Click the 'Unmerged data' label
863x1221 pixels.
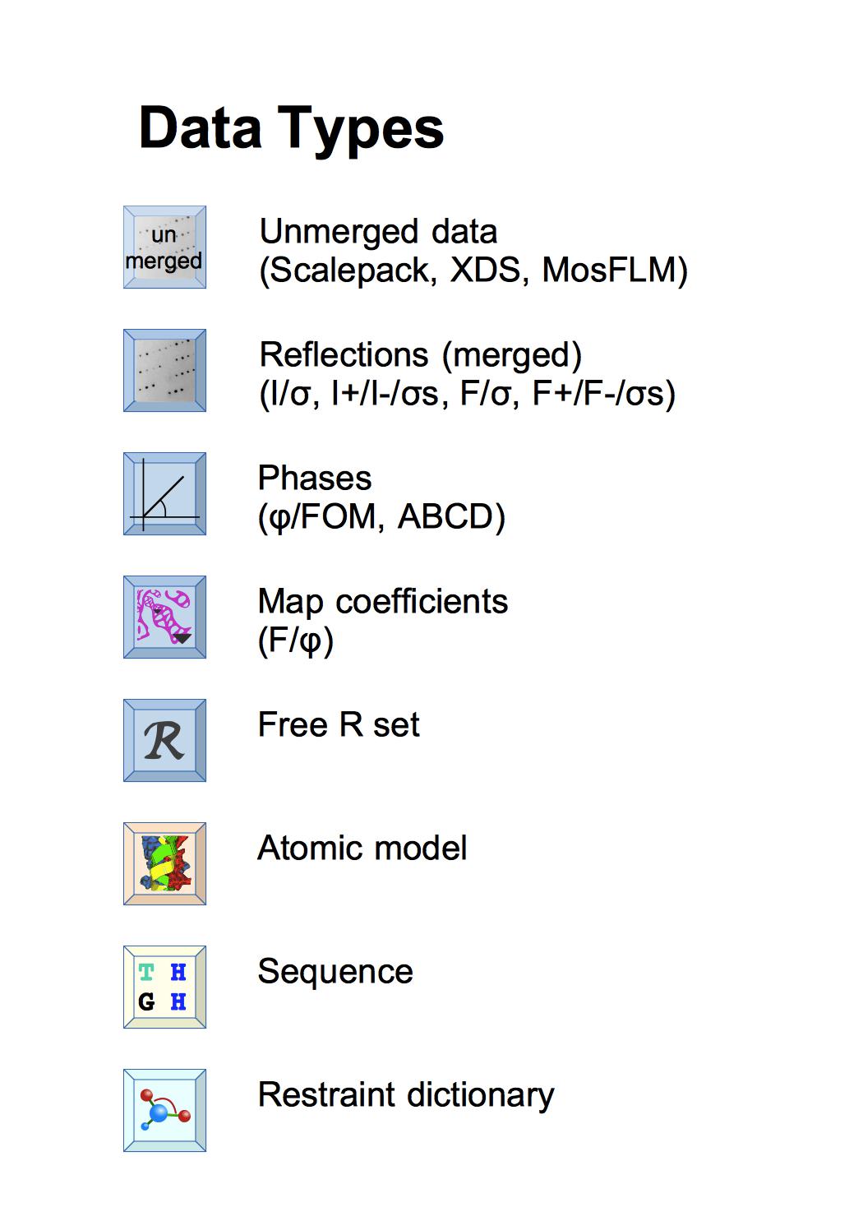click(378, 232)
